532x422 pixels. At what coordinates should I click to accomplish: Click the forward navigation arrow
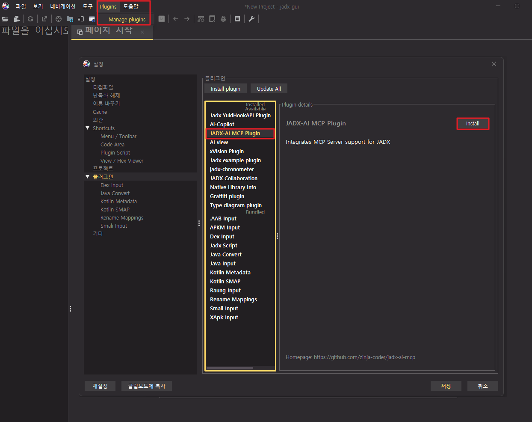click(x=187, y=19)
